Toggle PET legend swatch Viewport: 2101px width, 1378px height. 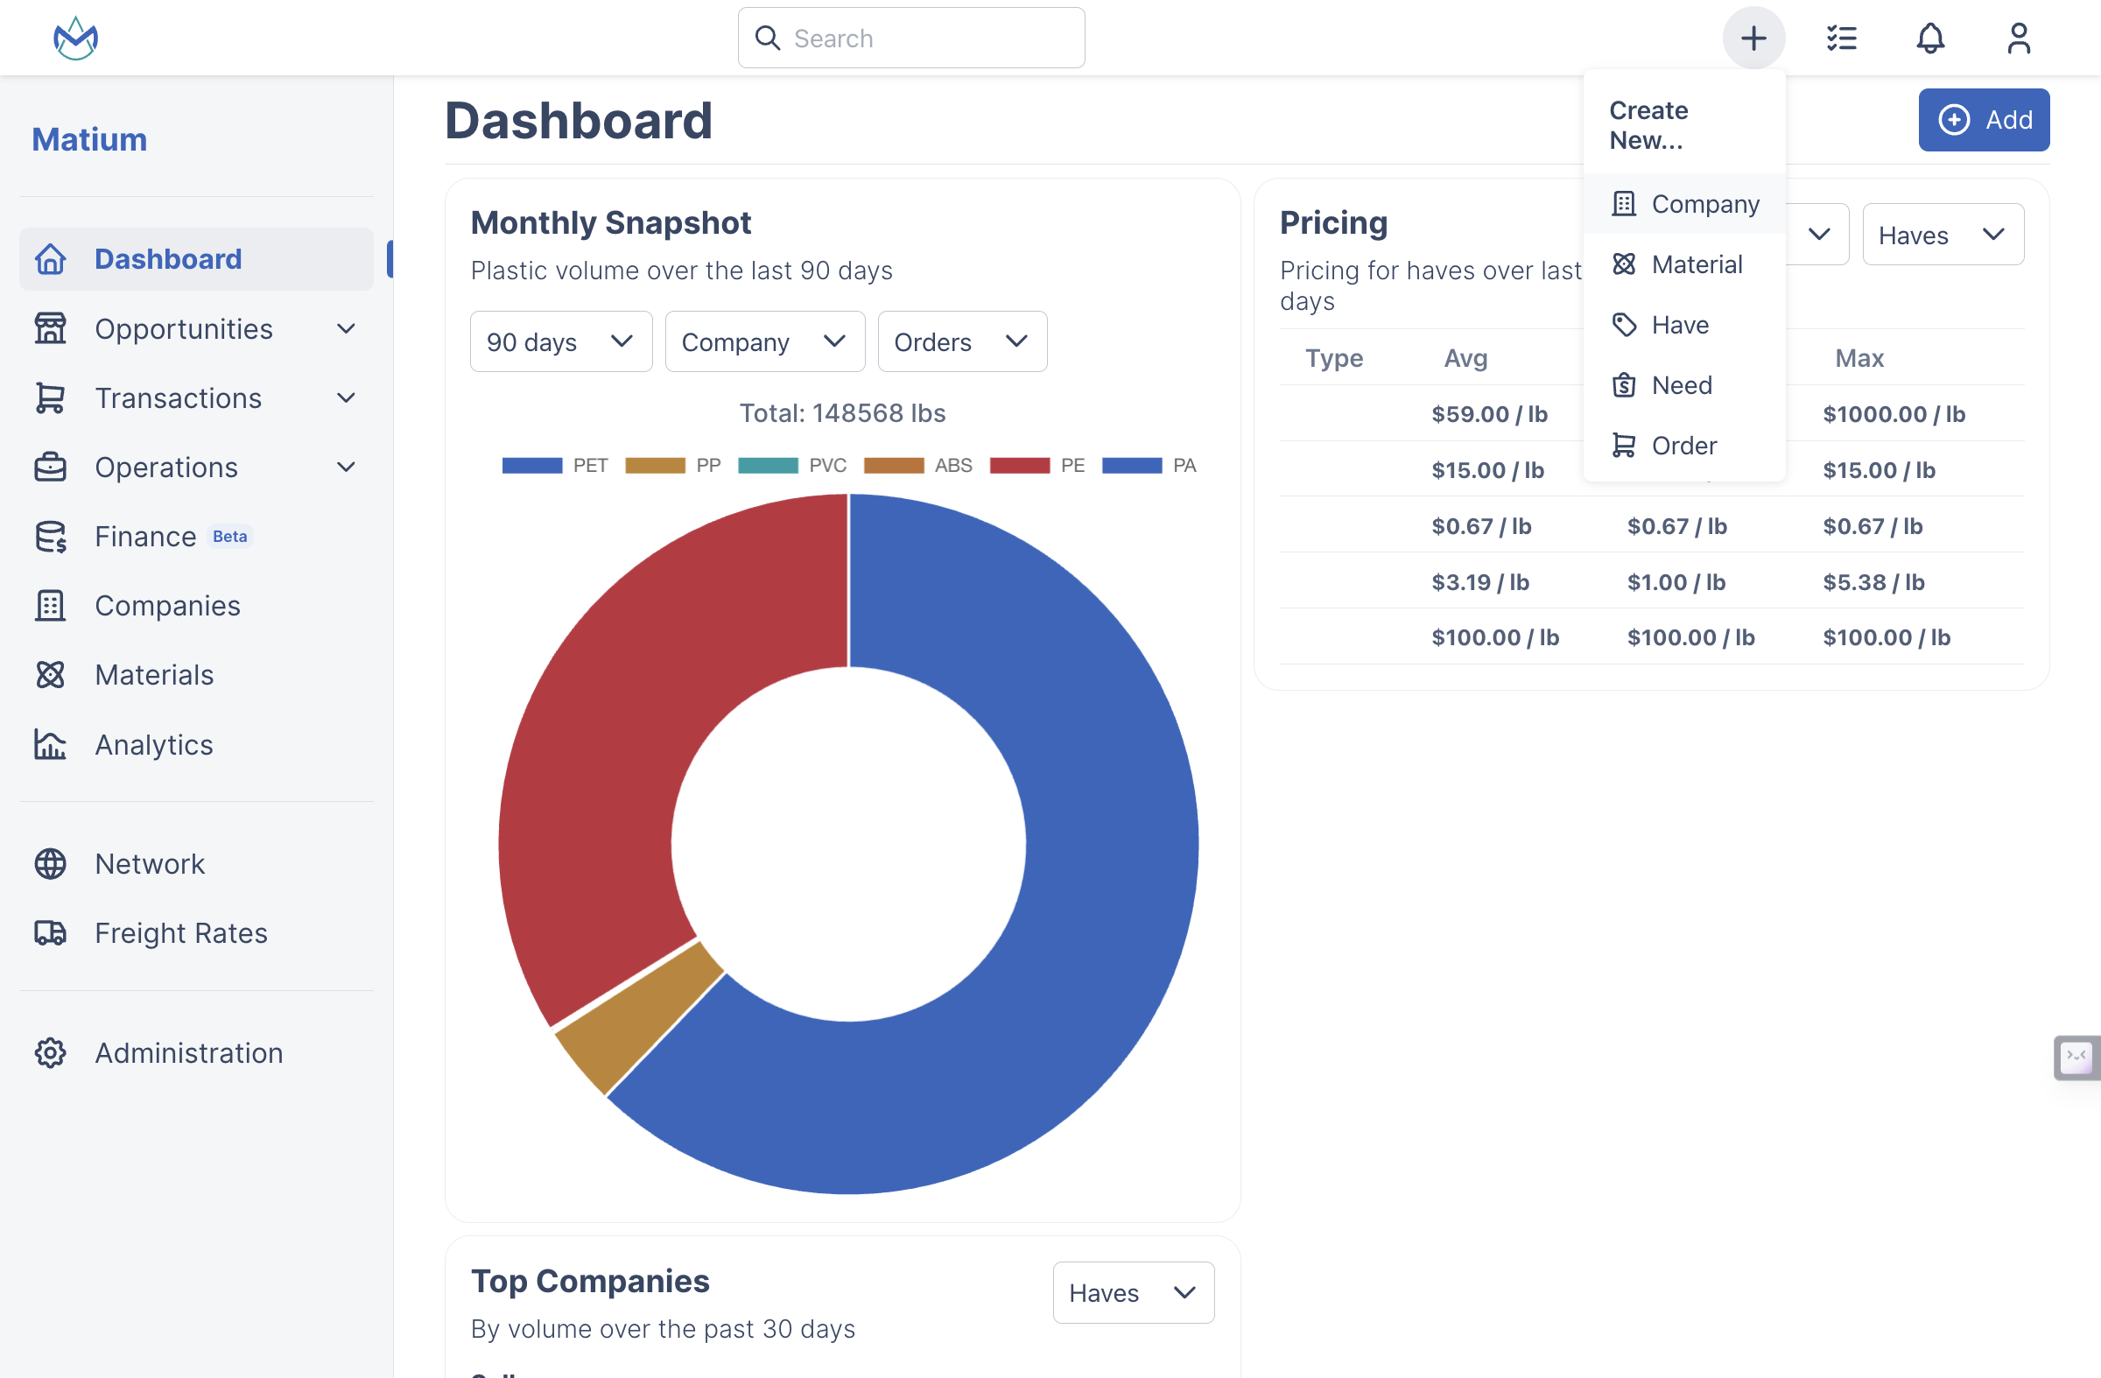click(x=531, y=465)
